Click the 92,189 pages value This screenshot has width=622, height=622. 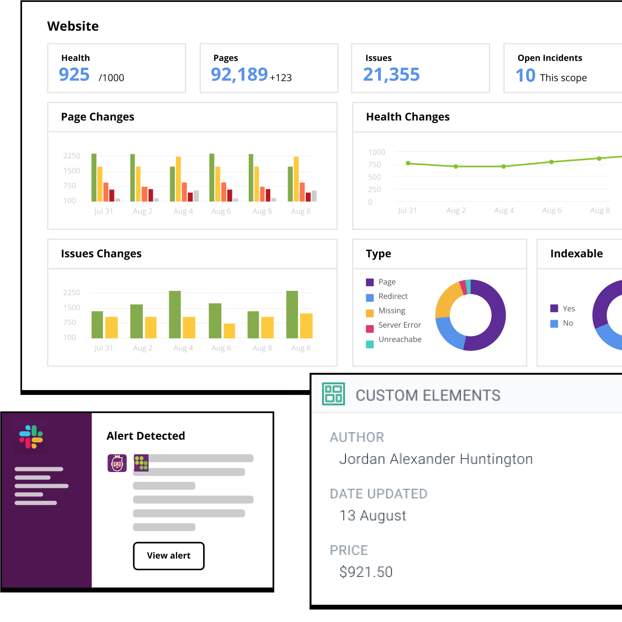pyautogui.click(x=239, y=74)
